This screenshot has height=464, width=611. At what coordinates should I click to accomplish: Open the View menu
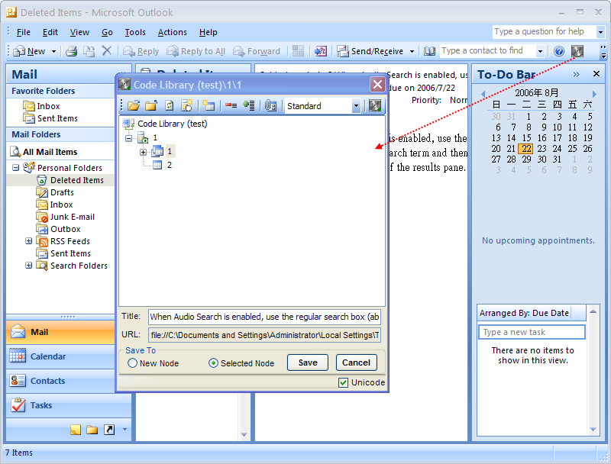click(x=79, y=32)
